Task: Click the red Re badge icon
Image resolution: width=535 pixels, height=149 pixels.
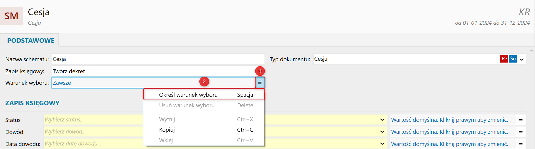Action: pos(504,59)
